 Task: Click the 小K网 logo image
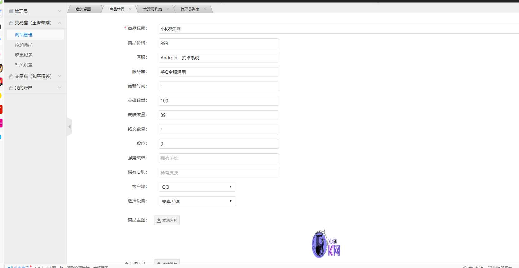coord(326,244)
